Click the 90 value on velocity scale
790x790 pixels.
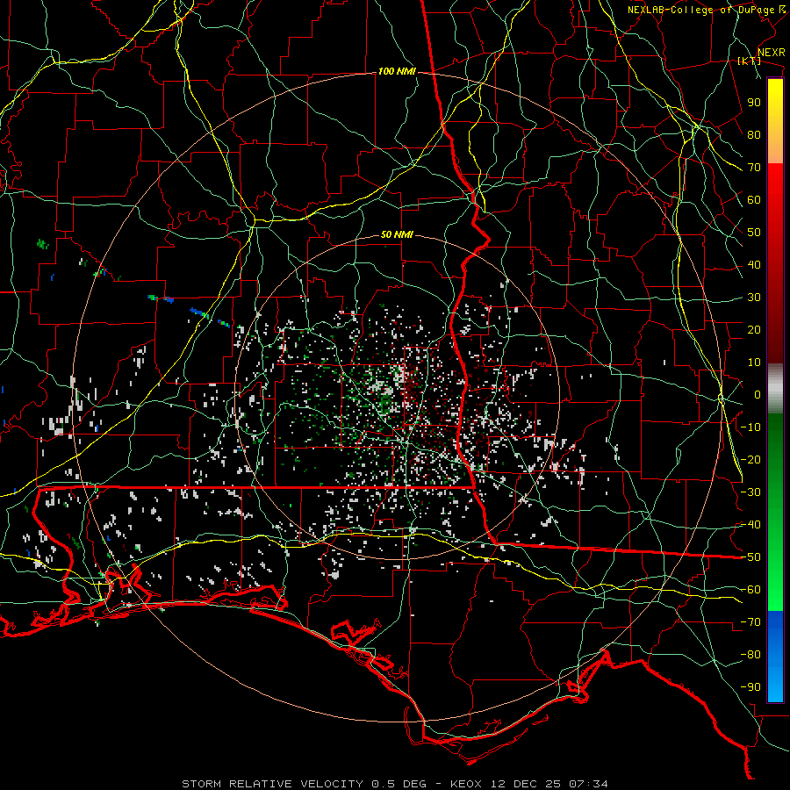point(754,103)
